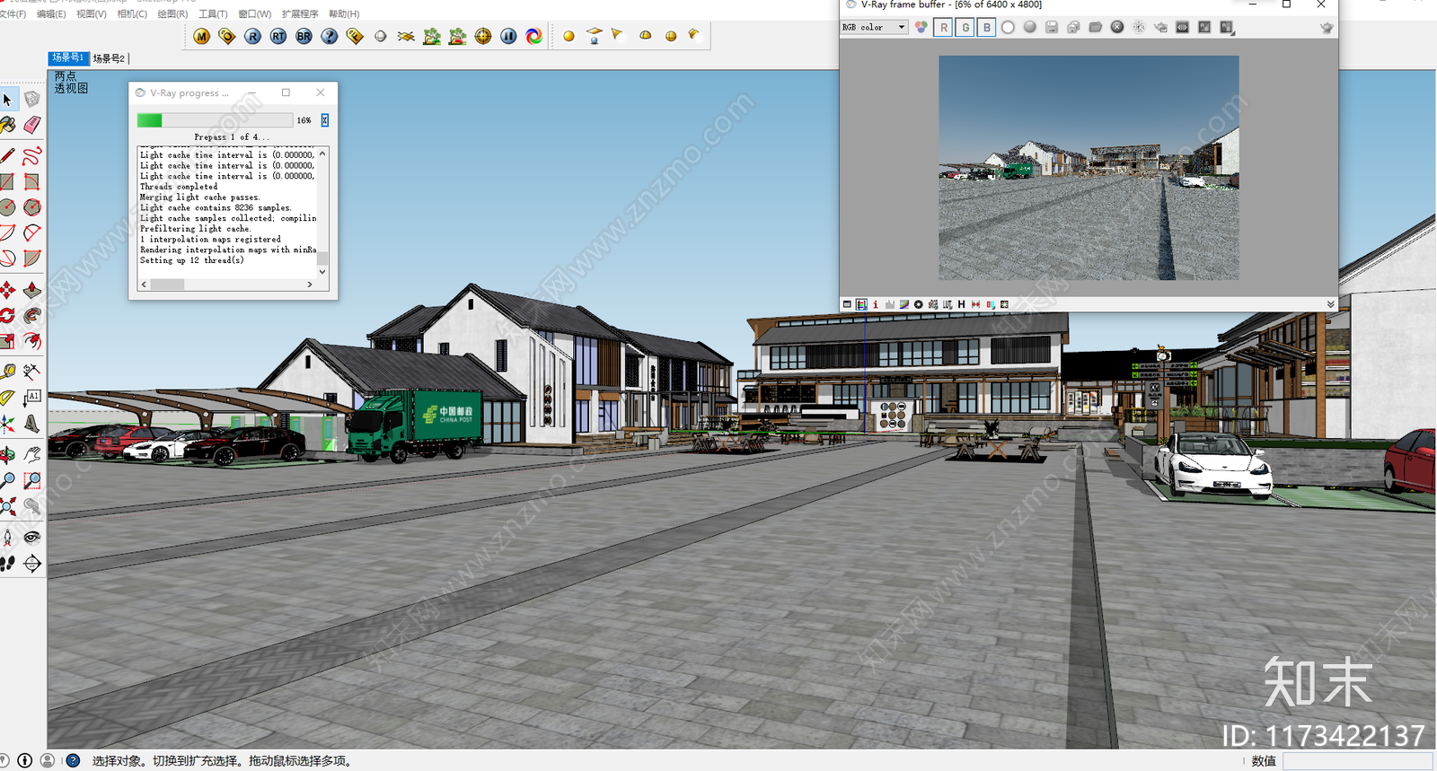Click the V-Ray pause icon in toolbar

[x=508, y=37]
